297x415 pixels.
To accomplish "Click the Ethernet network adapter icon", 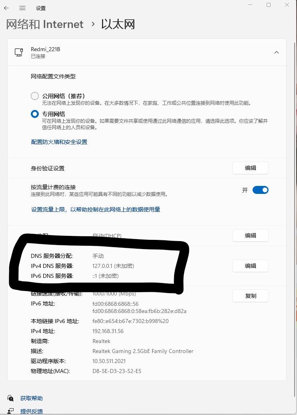I will (x=18, y=52).
